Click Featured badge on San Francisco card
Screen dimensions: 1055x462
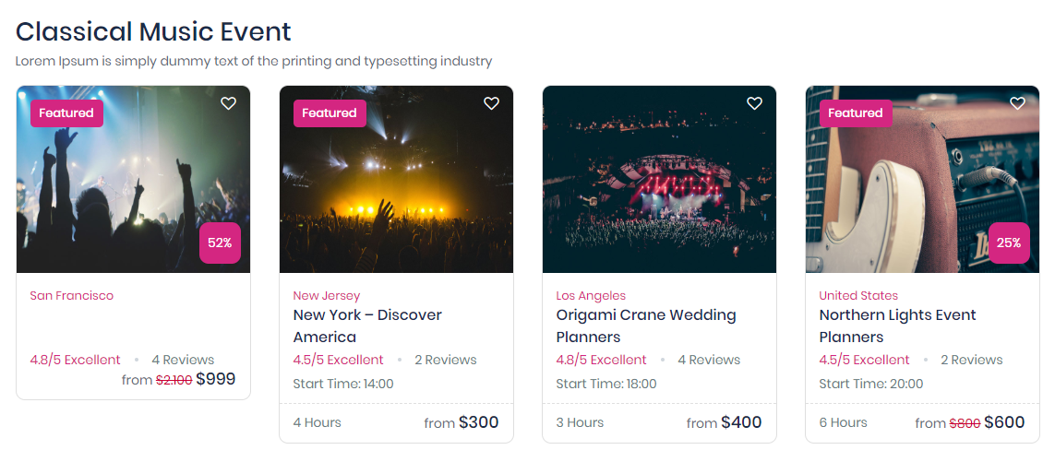pyautogui.click(x=66, y=113)
